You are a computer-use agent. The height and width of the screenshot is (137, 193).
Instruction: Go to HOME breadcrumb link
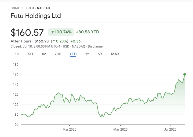[x=15, y=8]
